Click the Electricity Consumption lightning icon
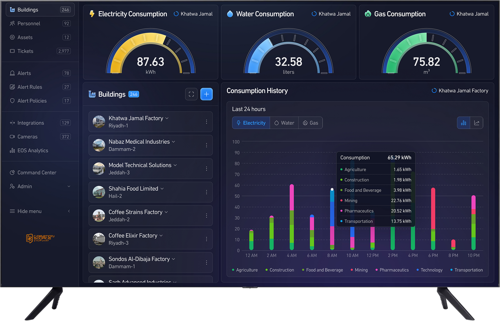Image resolution: width=500 pixels, height=321 pixels. [92, 14]
